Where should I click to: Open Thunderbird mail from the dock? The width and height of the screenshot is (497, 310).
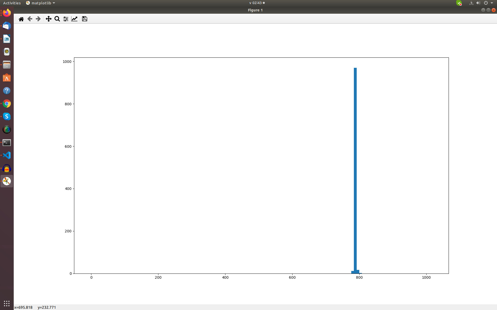(7, 26)
